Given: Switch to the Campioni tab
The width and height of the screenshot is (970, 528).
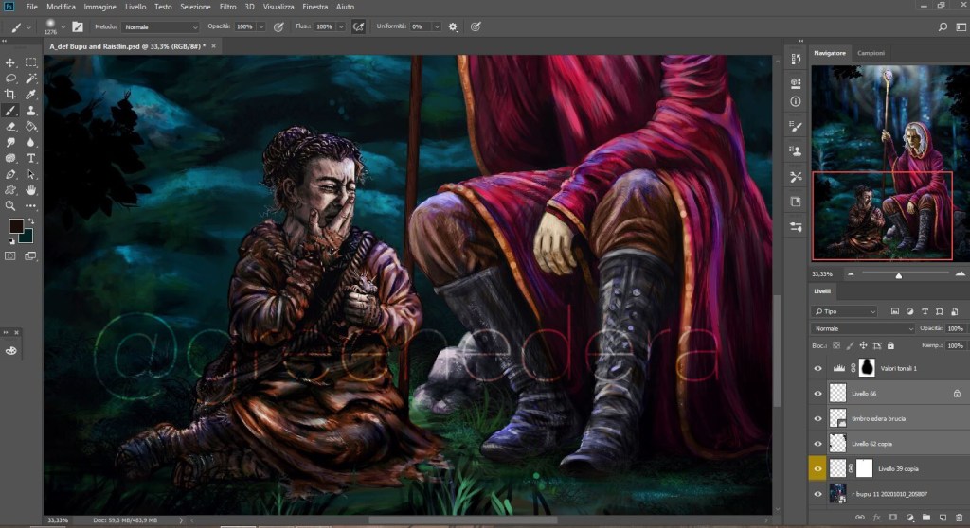Looking at the screenshot, I should (x=871, y=53).
